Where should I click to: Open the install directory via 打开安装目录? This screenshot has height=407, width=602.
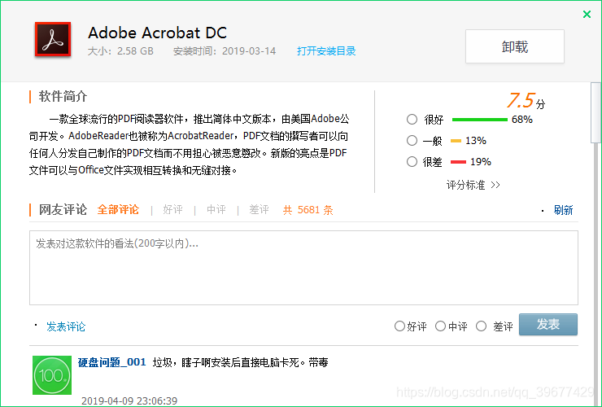[326, 51]
